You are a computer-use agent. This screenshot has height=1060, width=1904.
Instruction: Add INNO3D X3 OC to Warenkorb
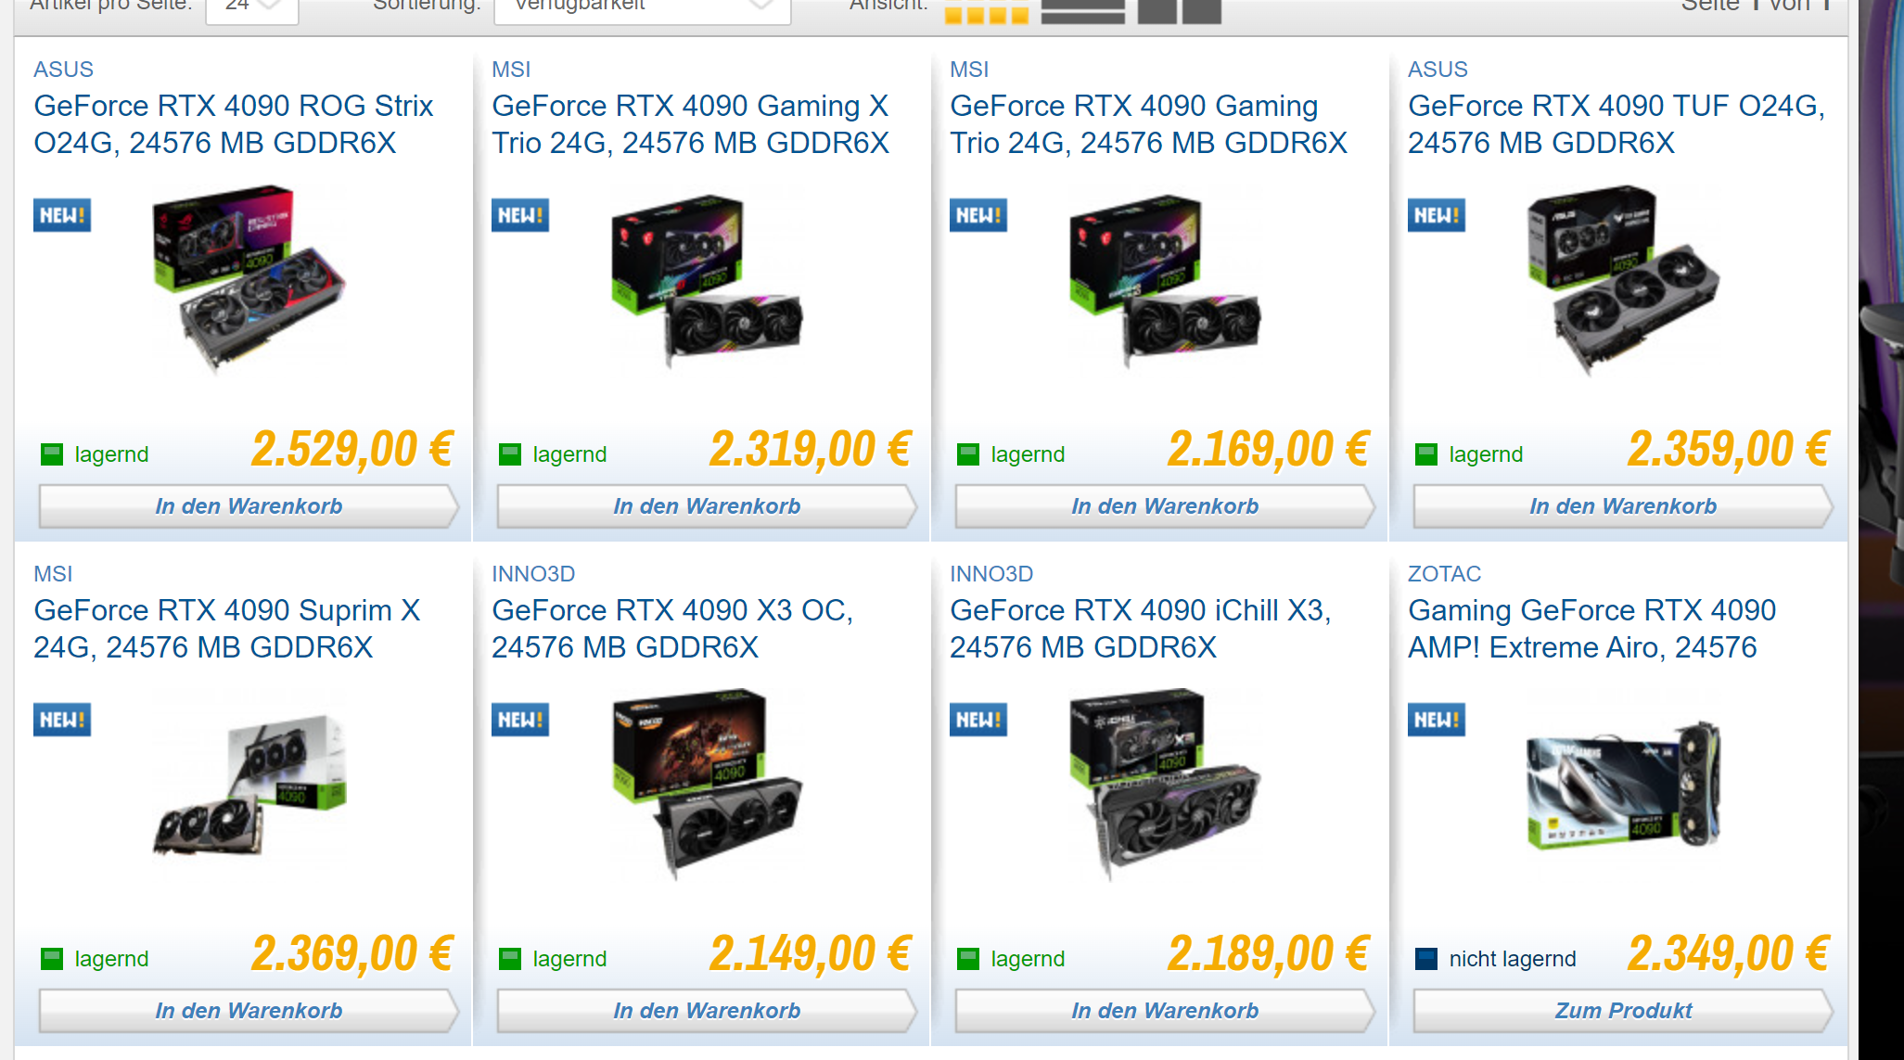[707, 1011]
